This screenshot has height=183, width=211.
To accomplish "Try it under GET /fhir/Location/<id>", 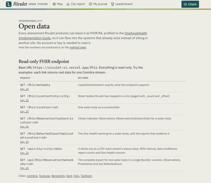I will (x=24, y=111).
